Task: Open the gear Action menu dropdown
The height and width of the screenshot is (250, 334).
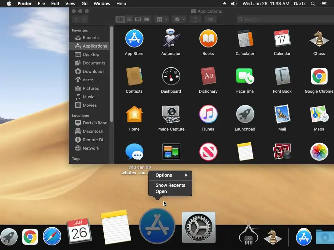Action: (x=179, y=19)
